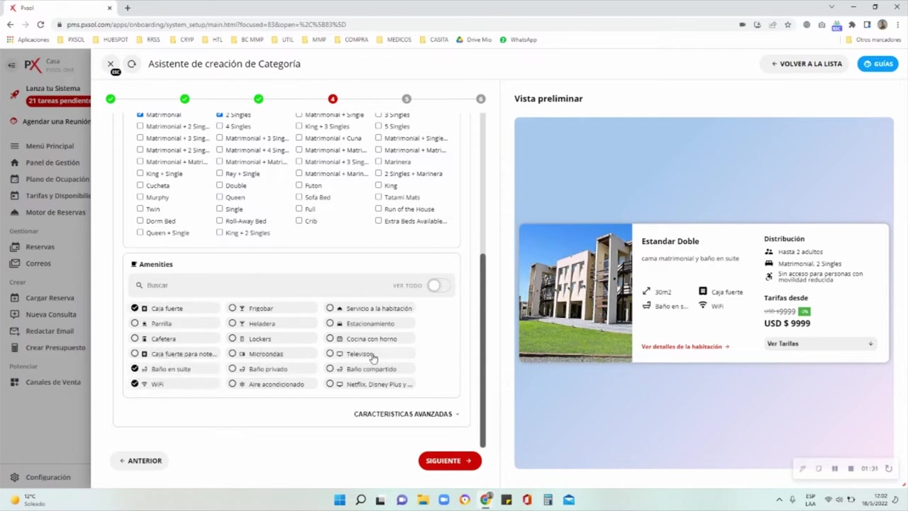
Task: Open Ver detalles de la habitación link
Action: click(x=685, y=346)
